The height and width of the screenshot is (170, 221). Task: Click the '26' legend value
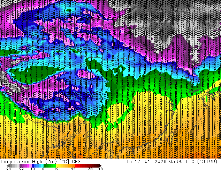(73, 169)
